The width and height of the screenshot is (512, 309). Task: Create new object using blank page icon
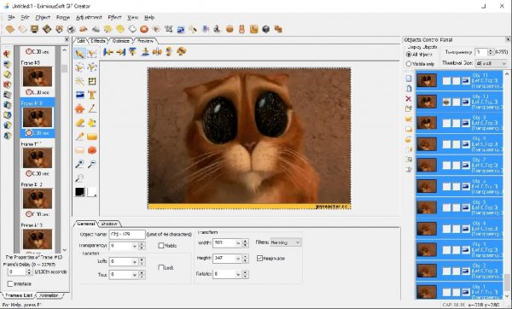pyautogui.click(x=409, y=79)
